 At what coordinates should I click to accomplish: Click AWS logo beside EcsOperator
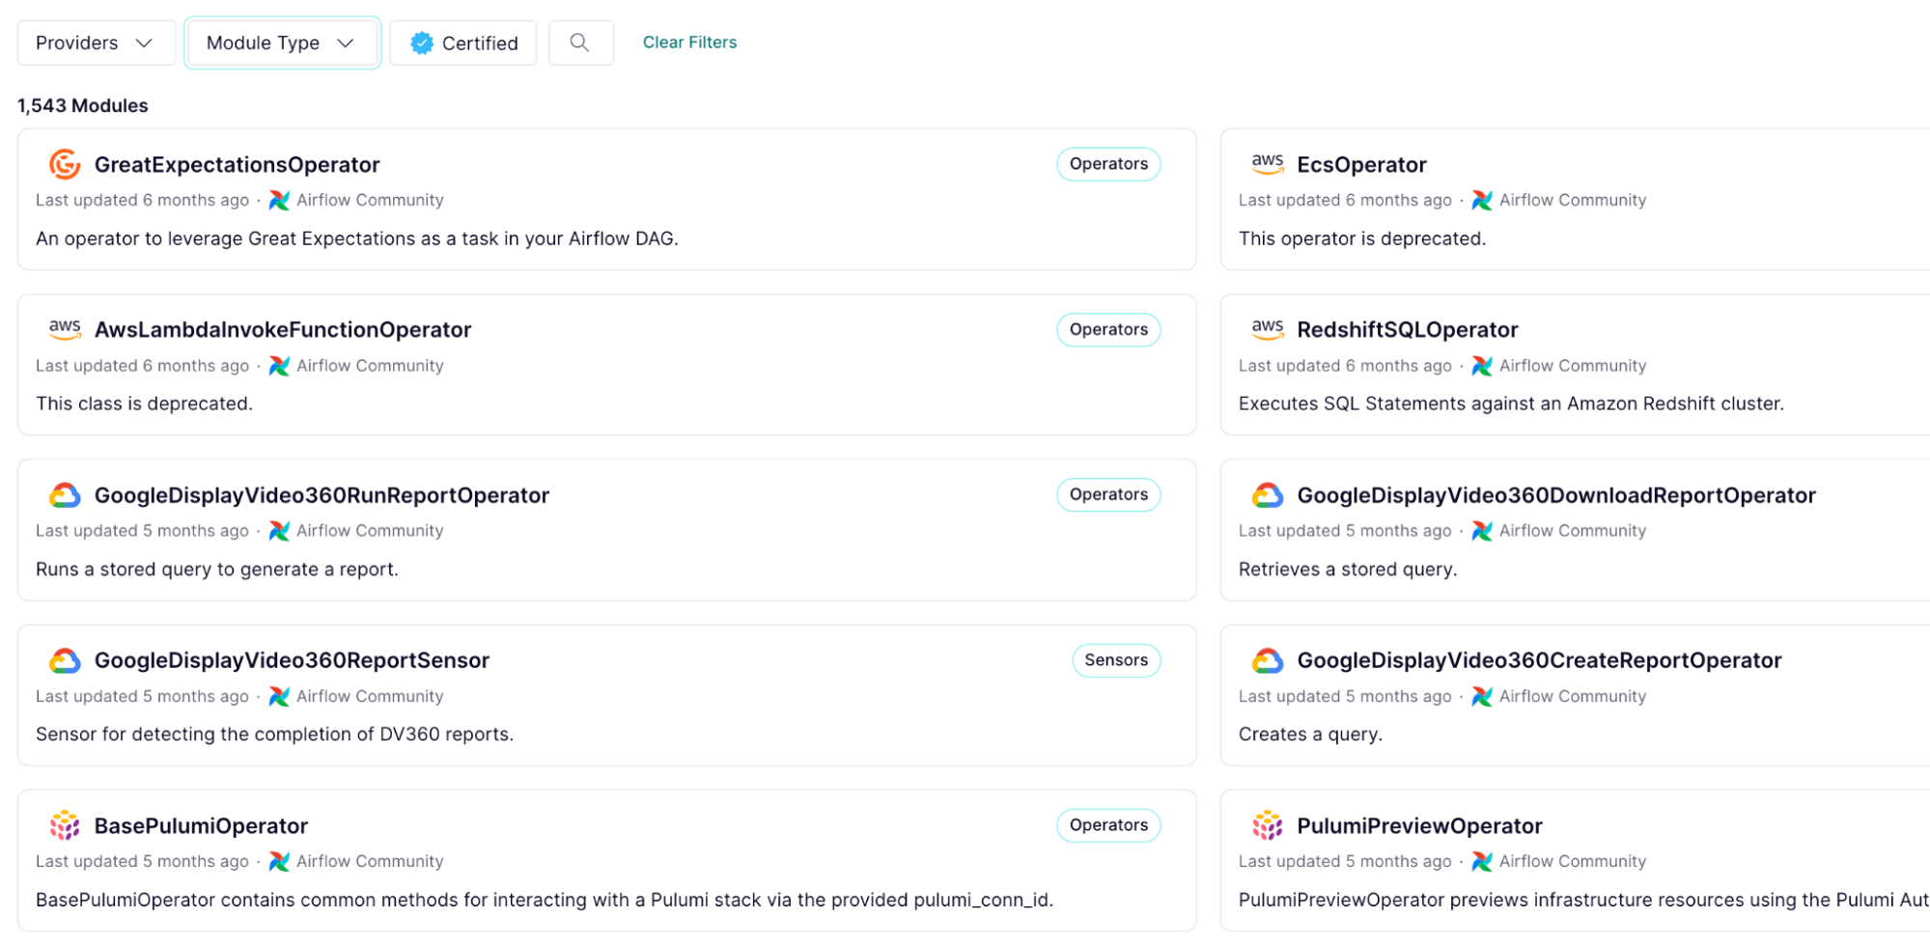click(x=1267, y=164)
